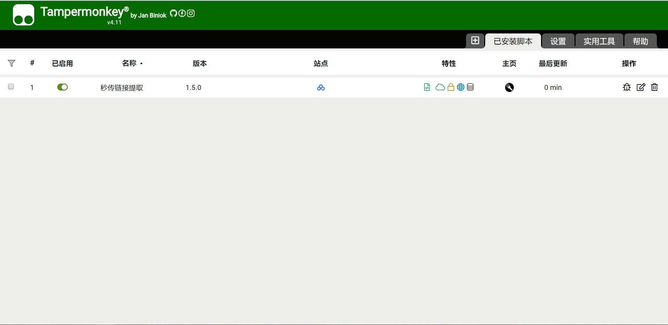Sort by 名称 column header
Image resolution: width=668 pixels, height=325 pixels.
pyautogui.click(x=129, y=63)
